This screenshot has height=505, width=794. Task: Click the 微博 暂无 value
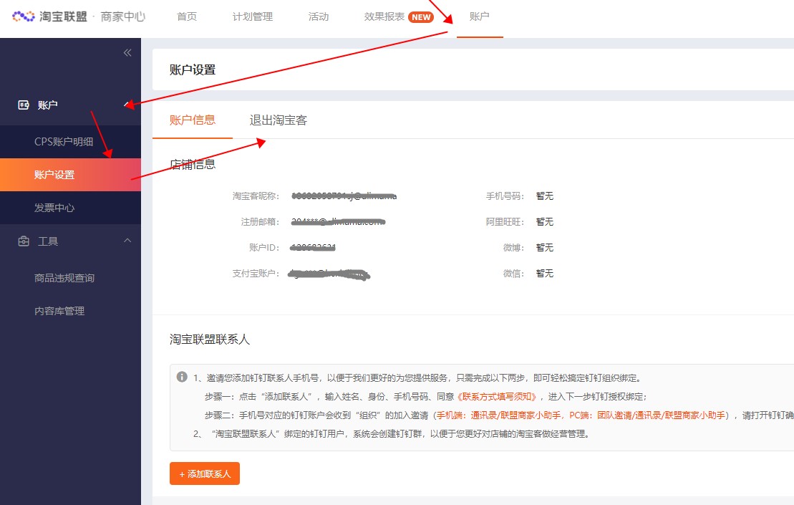coord(545,248)
